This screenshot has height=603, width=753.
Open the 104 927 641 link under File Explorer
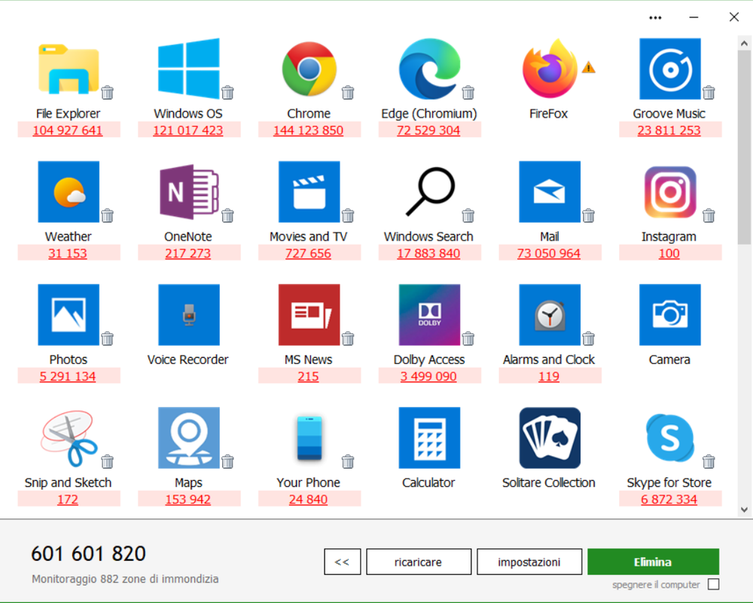[x=68, y=130]
